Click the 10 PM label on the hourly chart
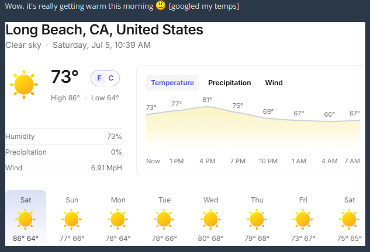 pos(268,161)
